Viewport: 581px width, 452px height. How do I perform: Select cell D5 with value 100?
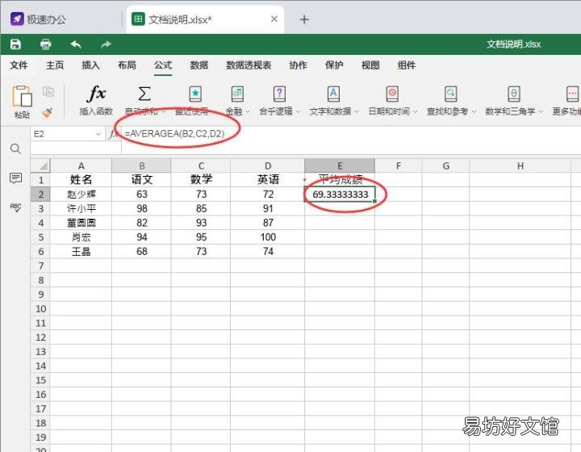[268, 237]
